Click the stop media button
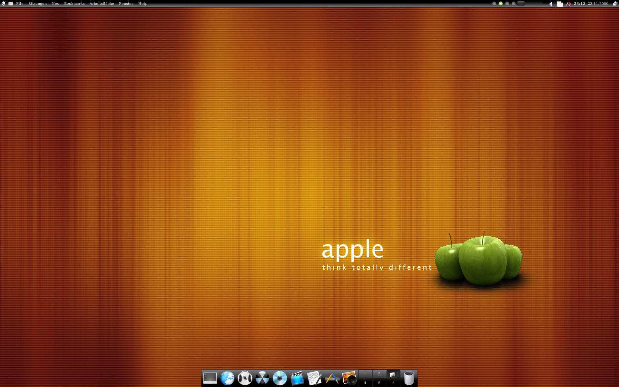This screenshot has height=387, width=619. [x=507, y=4]
